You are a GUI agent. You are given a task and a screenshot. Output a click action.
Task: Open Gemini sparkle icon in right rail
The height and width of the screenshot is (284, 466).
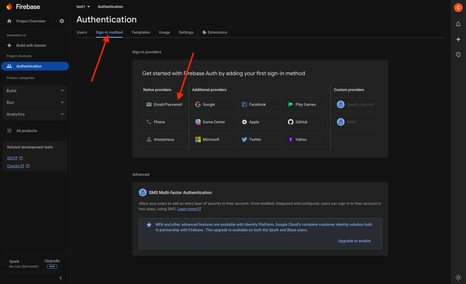[458, 39]
